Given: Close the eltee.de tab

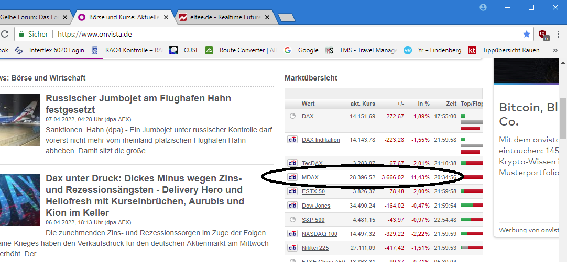Looking at the screenshot, I should click(x=267, y=17).
